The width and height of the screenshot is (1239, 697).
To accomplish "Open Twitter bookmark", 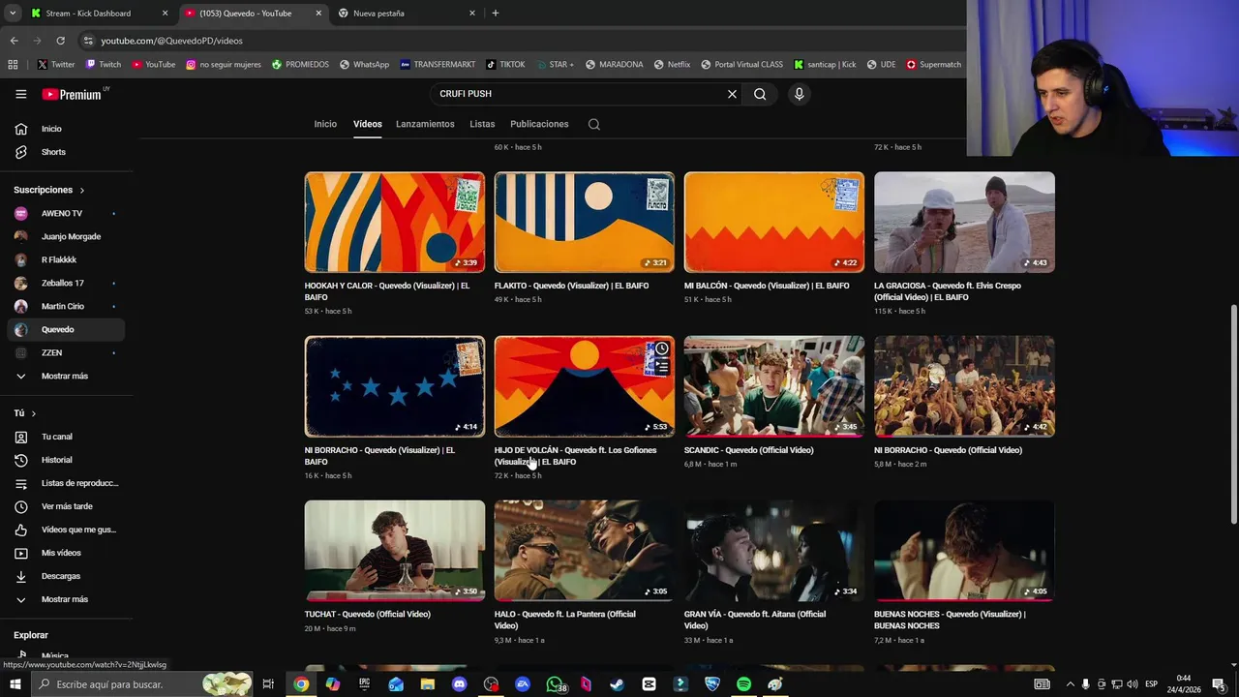I will click(56, 65).
